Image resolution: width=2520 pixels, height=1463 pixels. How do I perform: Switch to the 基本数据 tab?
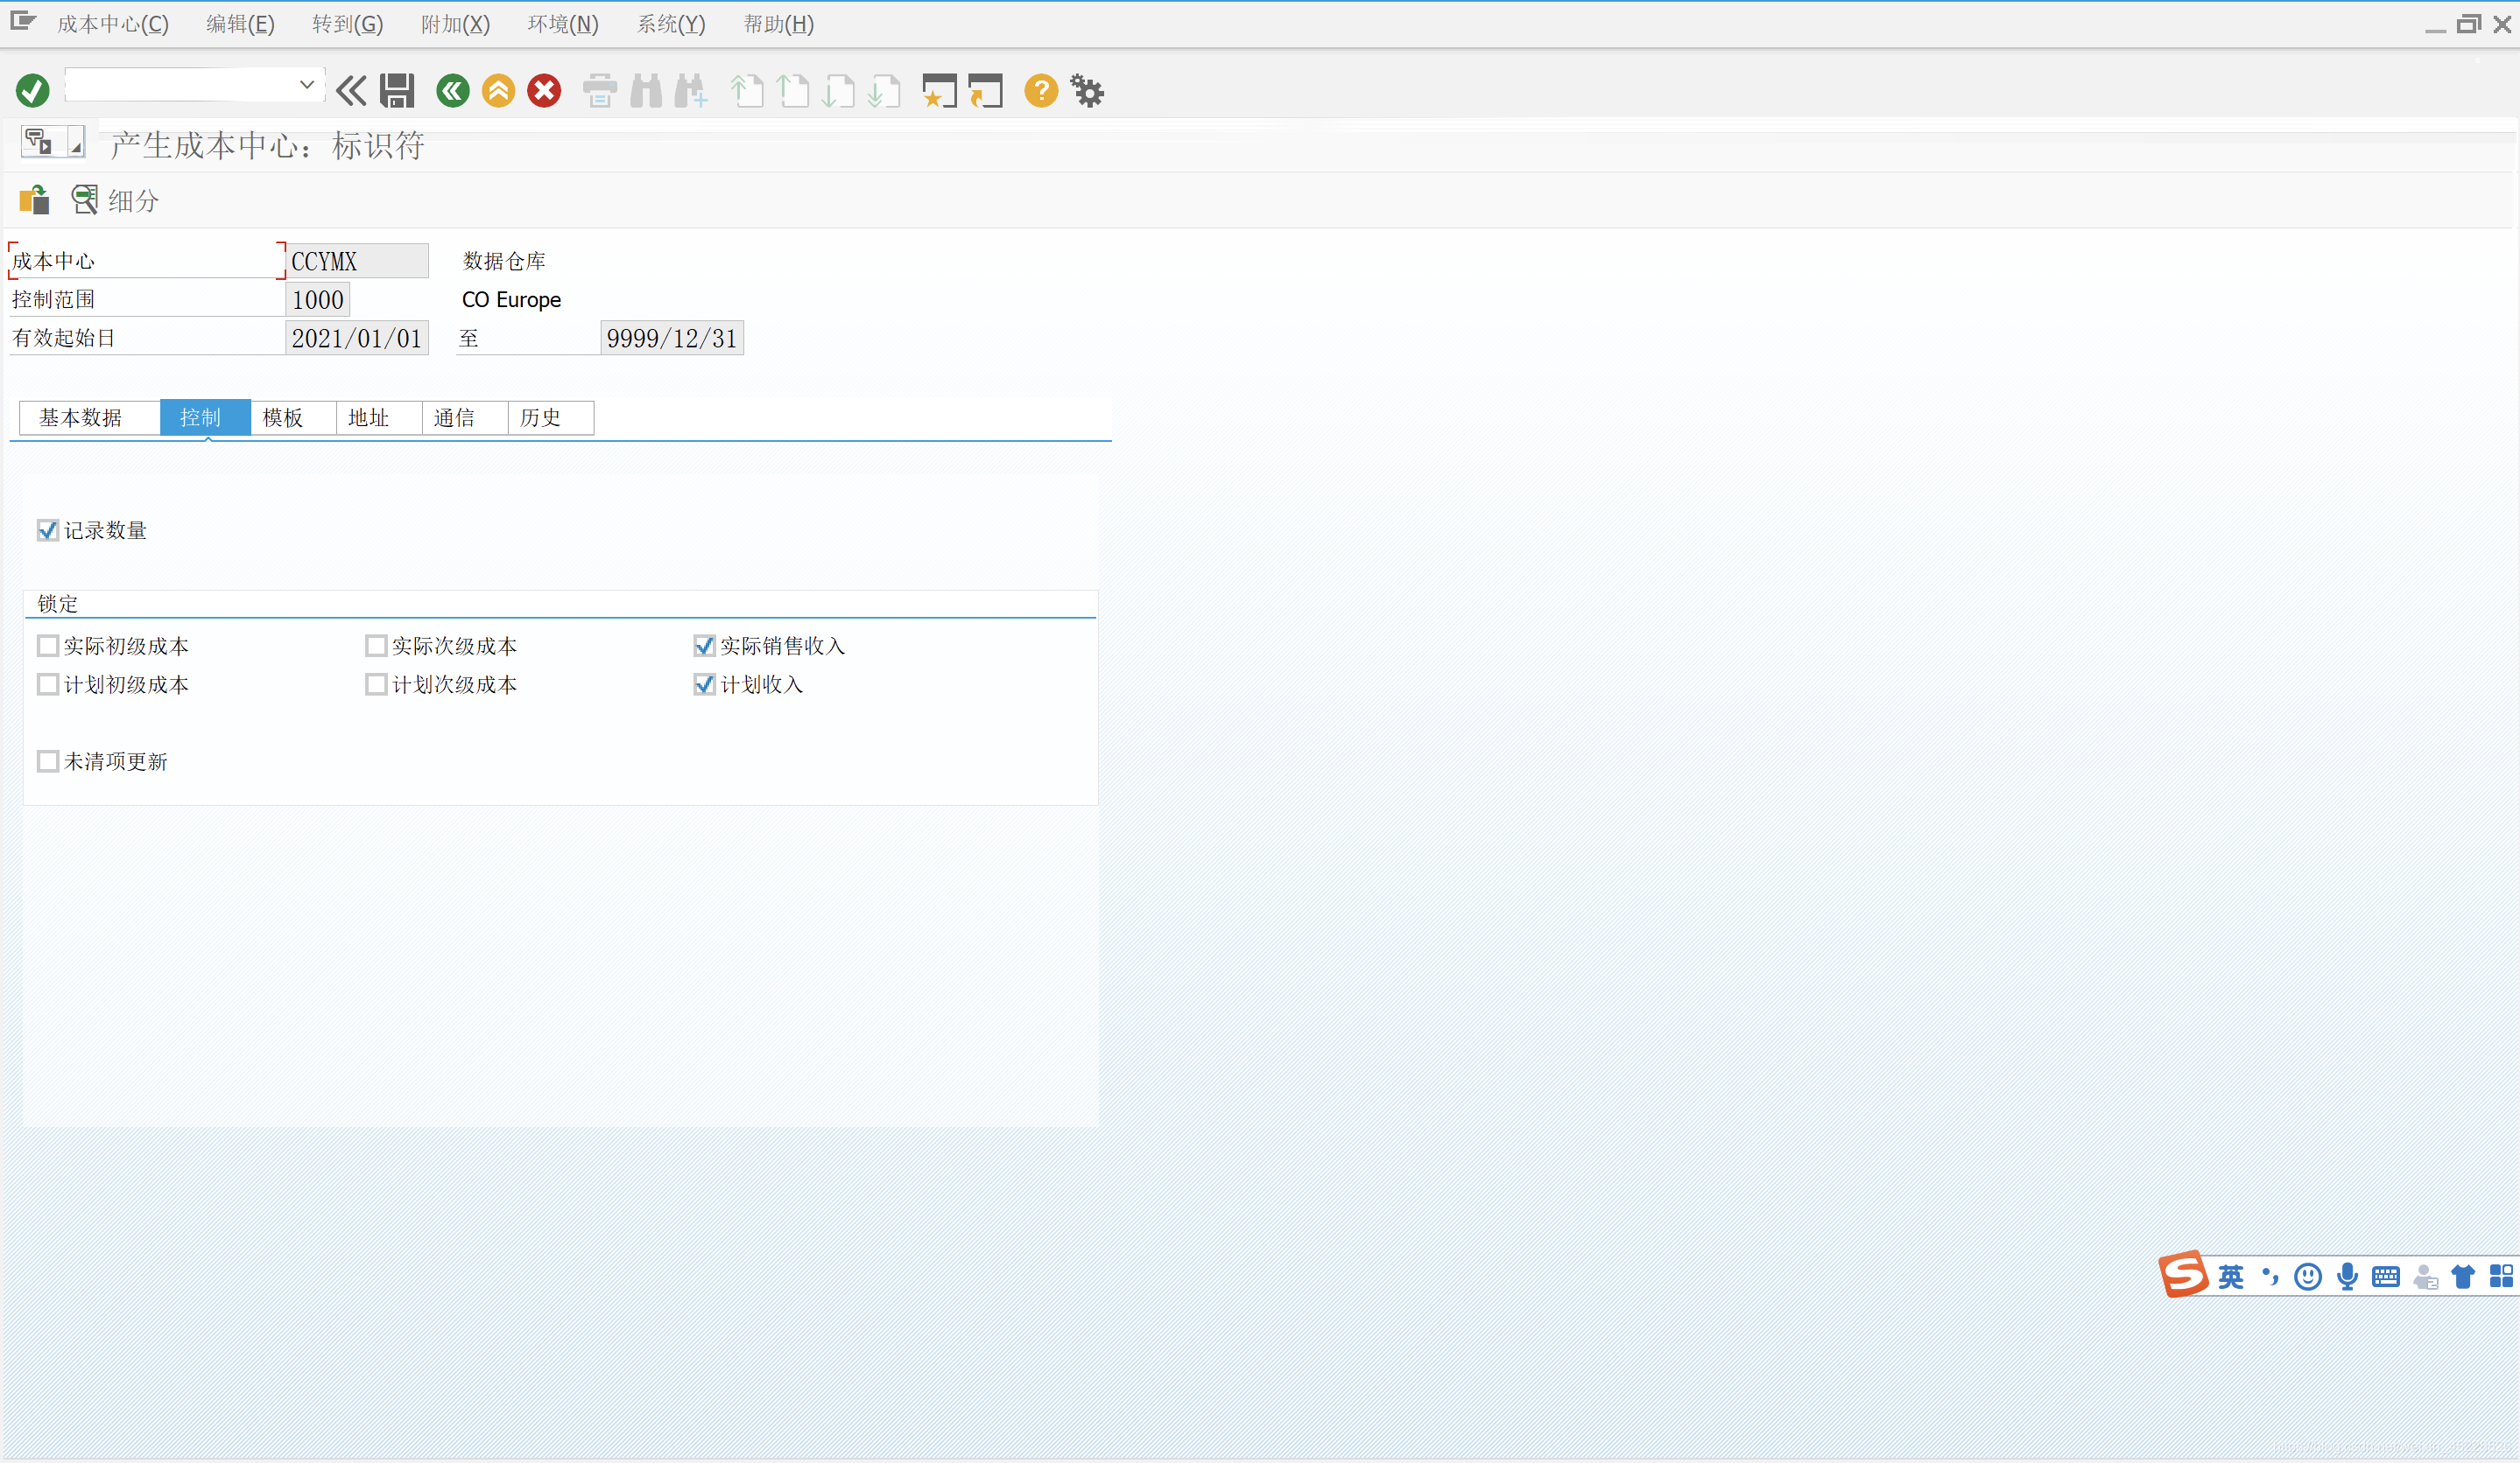click(x=81, y=417)
